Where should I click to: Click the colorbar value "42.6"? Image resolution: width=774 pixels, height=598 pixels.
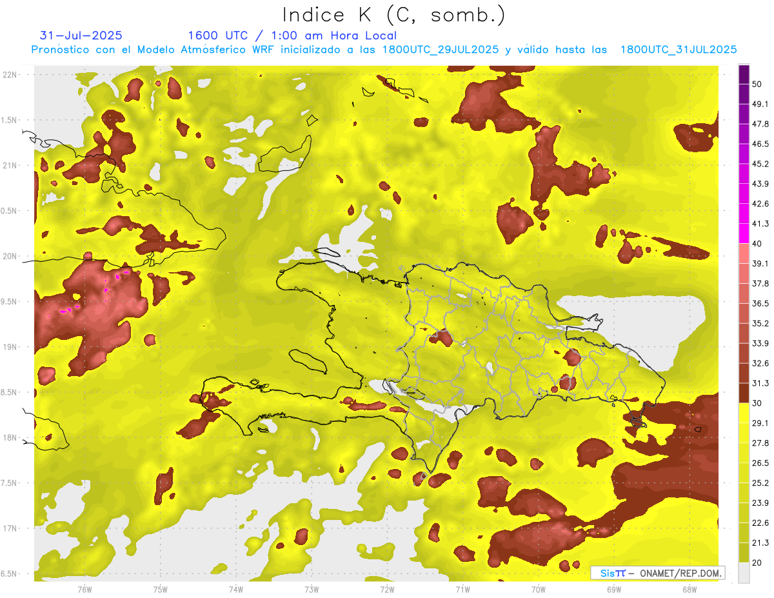[760, 204]
